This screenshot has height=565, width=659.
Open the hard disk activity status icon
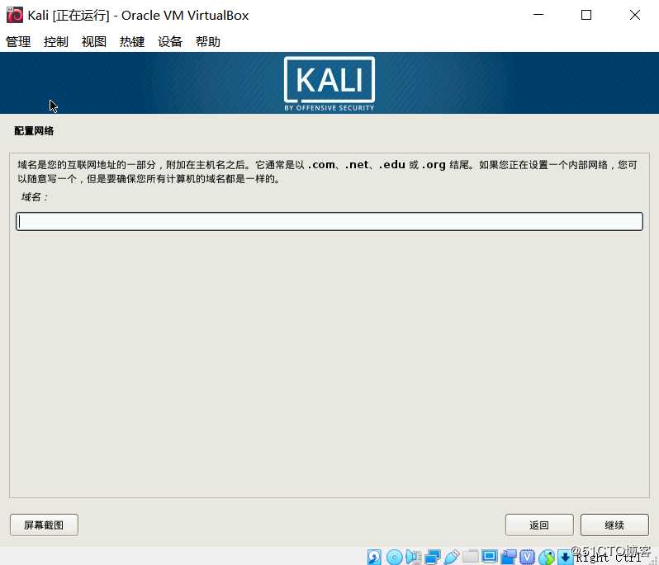pyautogui.click(x=374, y=557)
